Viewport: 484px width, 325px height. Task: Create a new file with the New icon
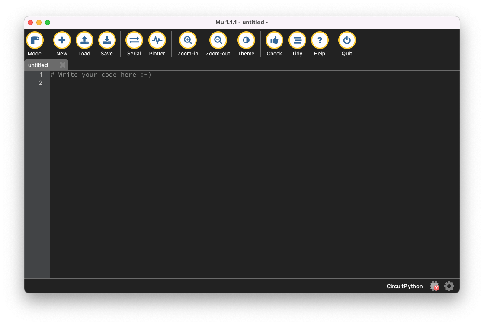[61, 40]
